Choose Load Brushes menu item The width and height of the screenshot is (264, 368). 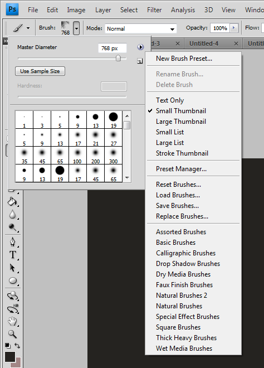click(193, 195)
